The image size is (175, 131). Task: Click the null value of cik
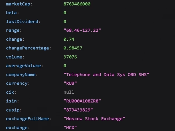point(69,92)
